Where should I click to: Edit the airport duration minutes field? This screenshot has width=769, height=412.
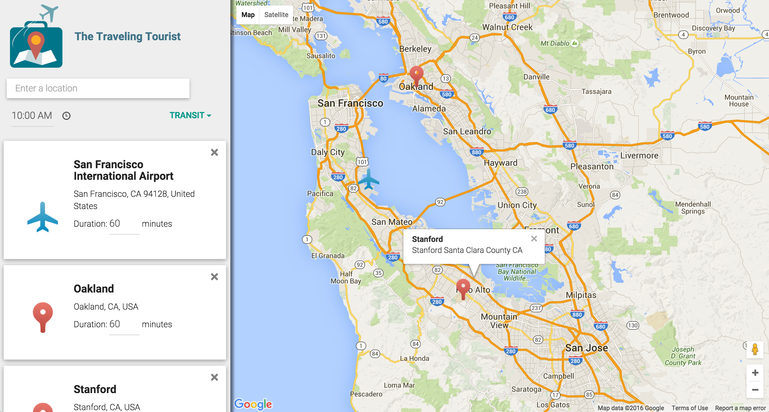coord(124,224)
